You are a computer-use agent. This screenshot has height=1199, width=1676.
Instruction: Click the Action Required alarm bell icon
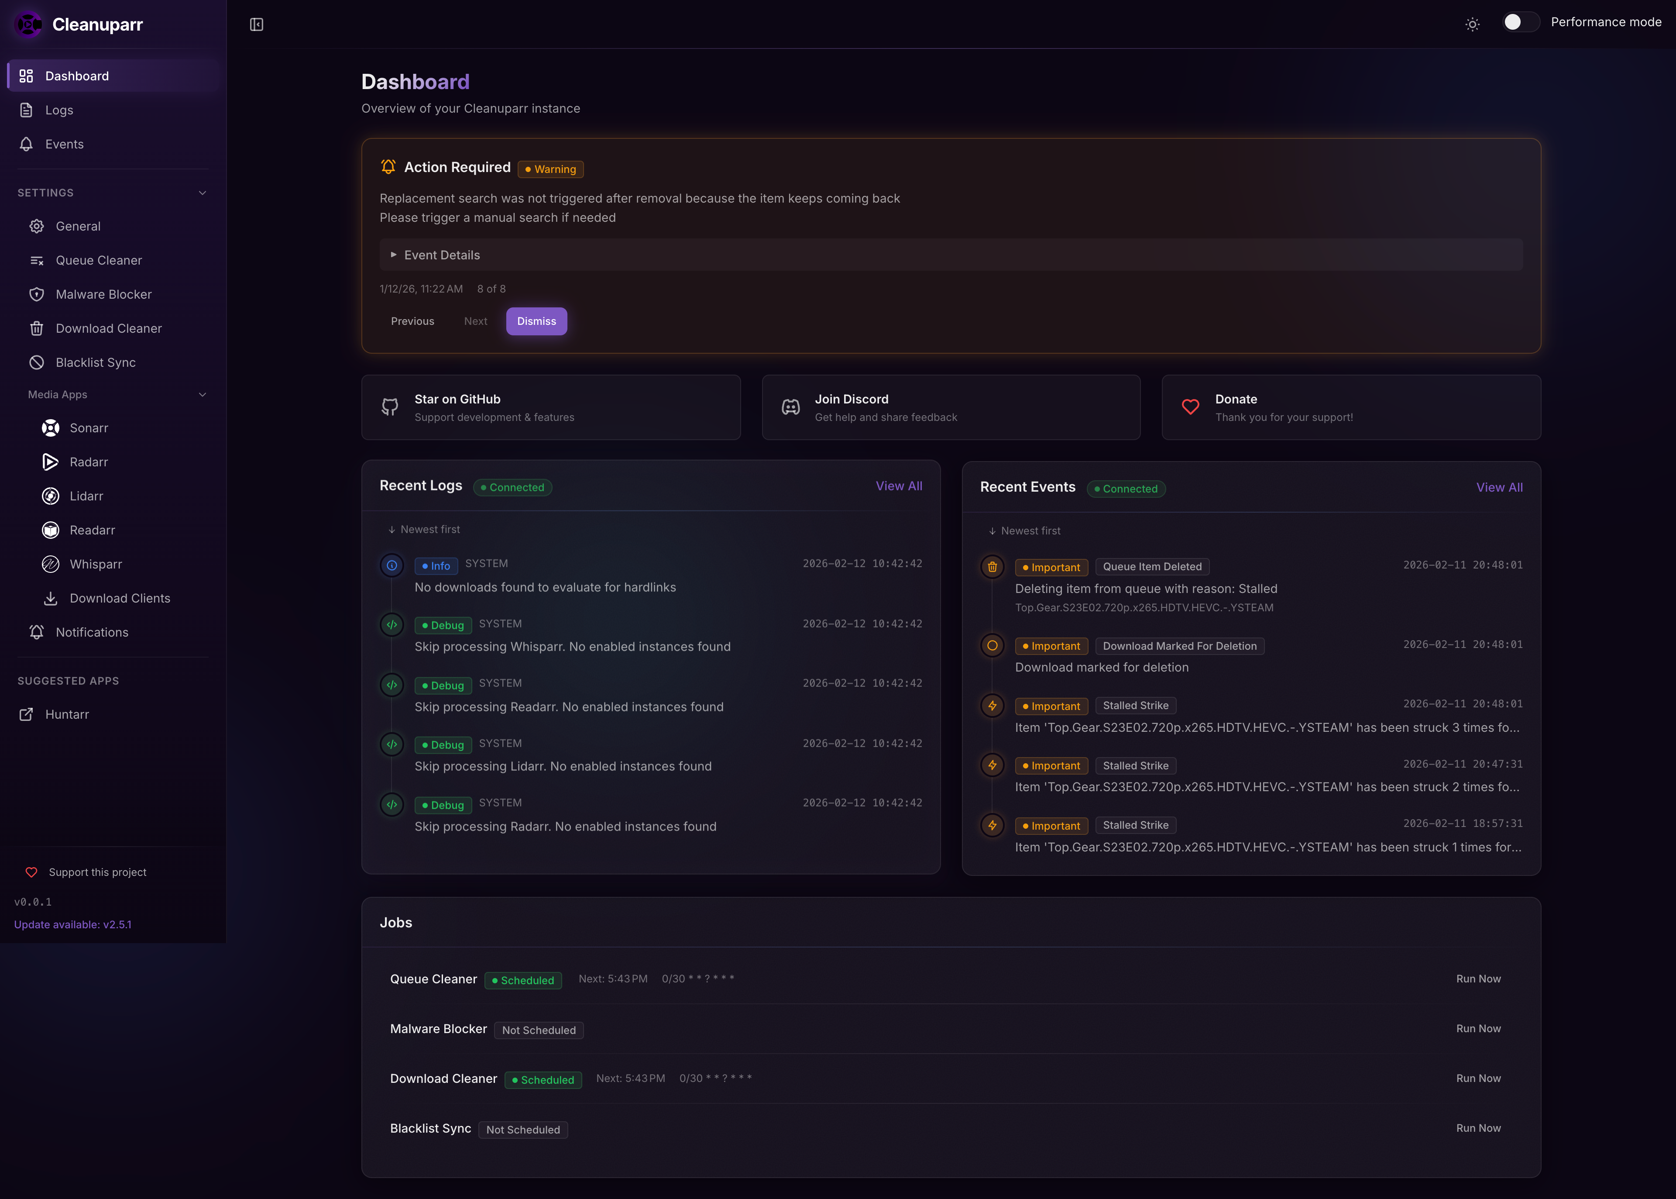388,167
